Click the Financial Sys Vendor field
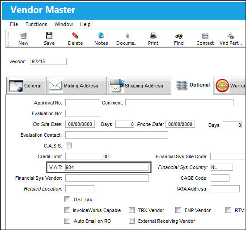The width and height of the screenshot is (246, 230). 107,178
